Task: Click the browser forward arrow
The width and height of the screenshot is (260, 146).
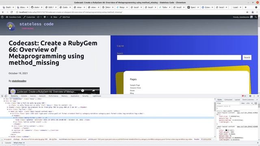Action: point(7,12)
